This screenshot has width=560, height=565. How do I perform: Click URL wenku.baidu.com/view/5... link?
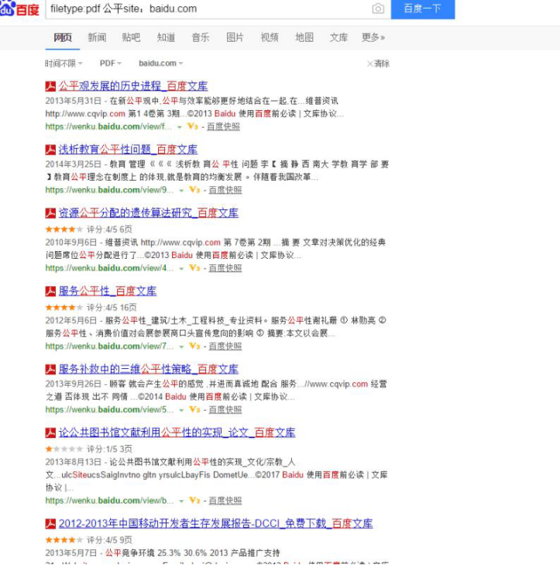(x=109, y=410)
